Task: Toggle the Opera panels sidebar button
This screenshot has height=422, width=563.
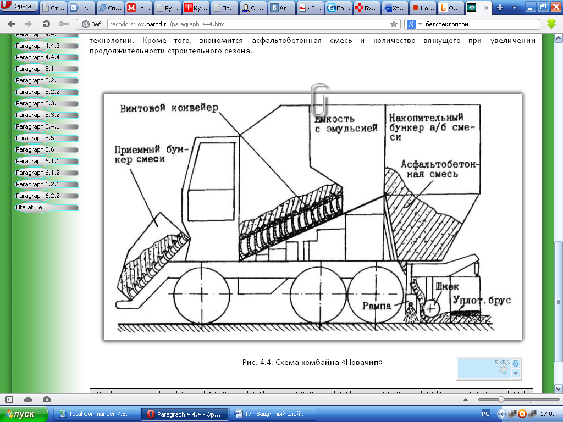Action: 9,399
